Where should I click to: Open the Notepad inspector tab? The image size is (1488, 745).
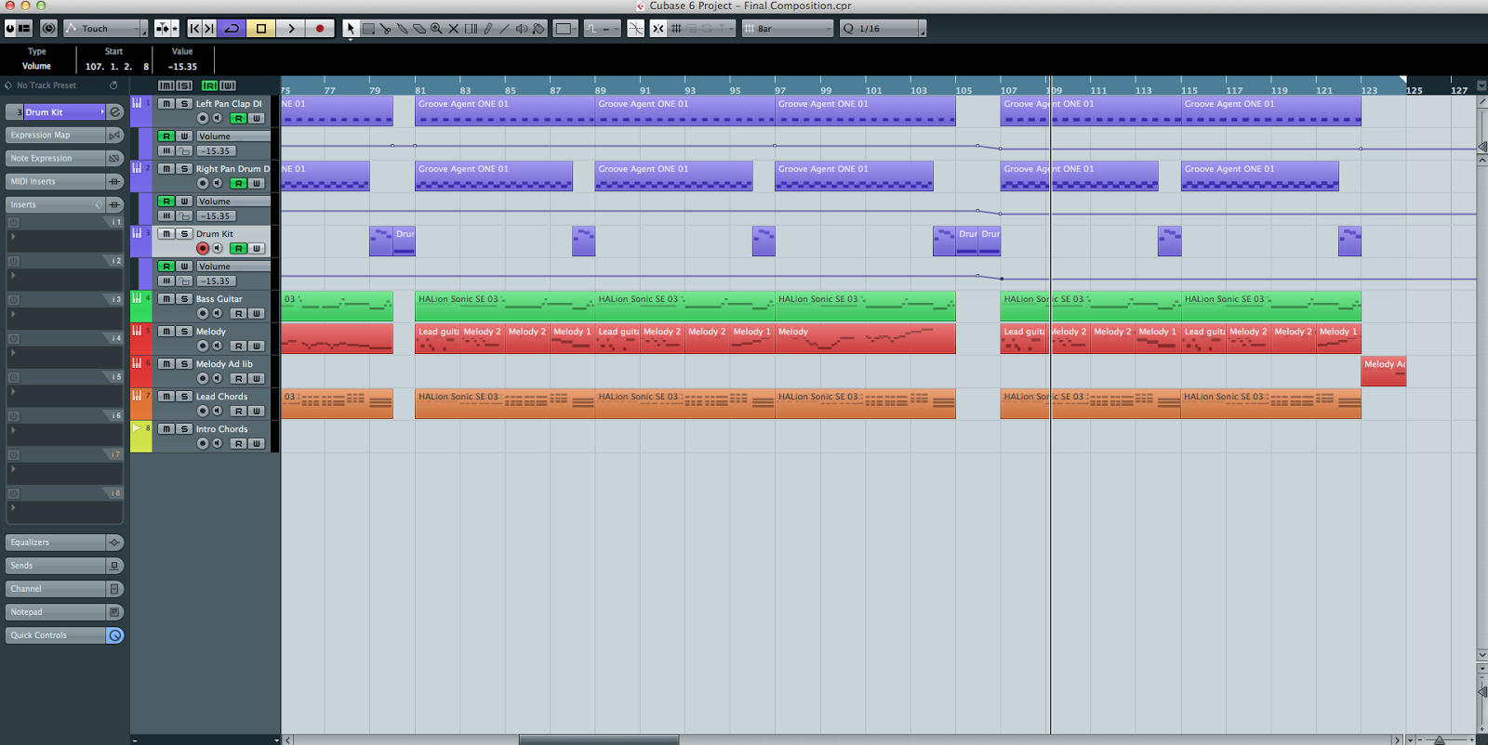[65, 612]
